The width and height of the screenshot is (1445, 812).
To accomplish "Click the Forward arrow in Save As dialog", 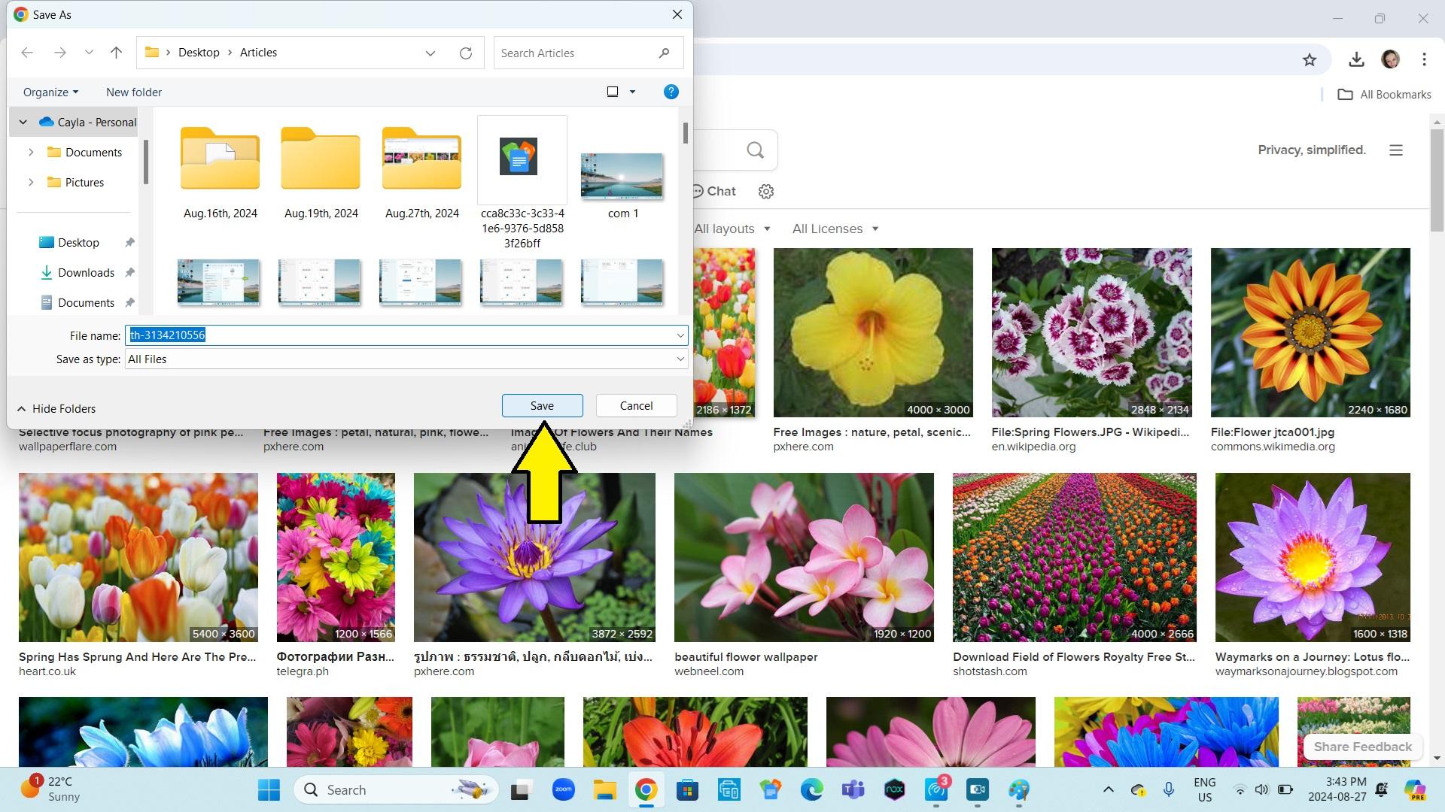I will 60,53.
